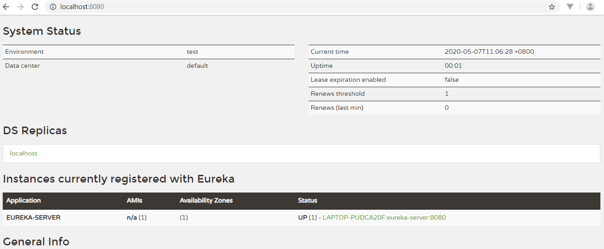Open the Vue devtools extension icon

pos(570,7)
